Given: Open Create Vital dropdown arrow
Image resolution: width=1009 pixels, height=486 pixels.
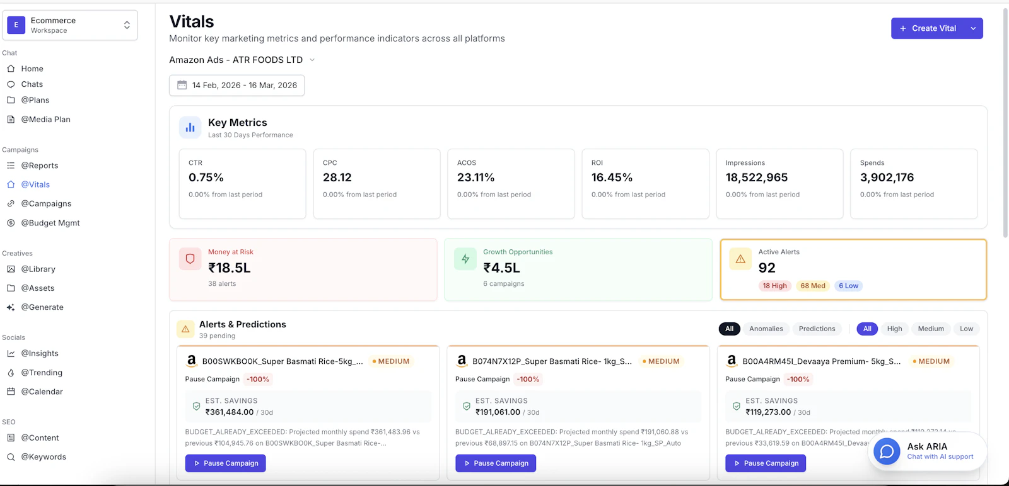Looking at the screenshot, I should click(973, 28).
